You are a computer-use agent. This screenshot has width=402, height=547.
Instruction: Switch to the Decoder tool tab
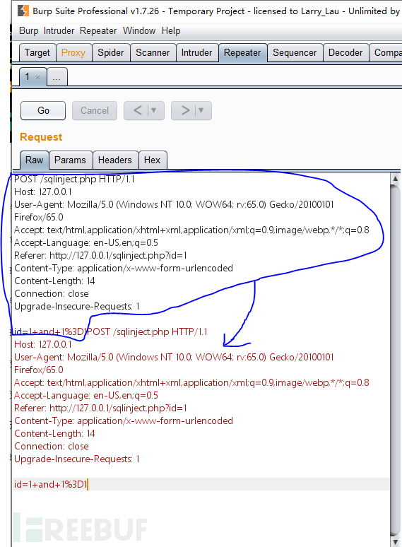pyautogui.click(x=345, y=53)
